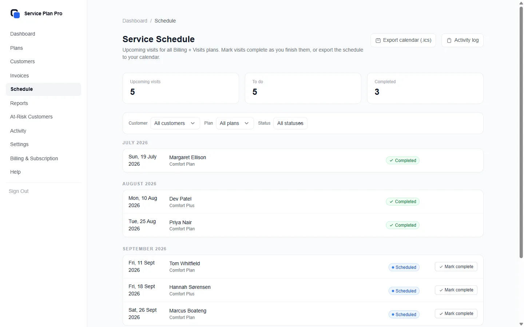The width and height of the screenshot is (524, 327).
Task: Click Export calendar (.ics) button
Action: [403, 40]
